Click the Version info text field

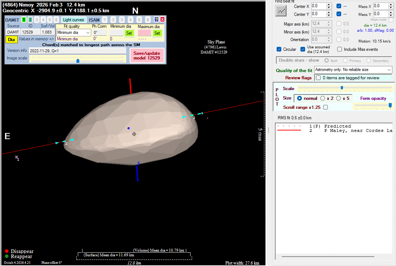pyautogui.click(x=77, y=51)
